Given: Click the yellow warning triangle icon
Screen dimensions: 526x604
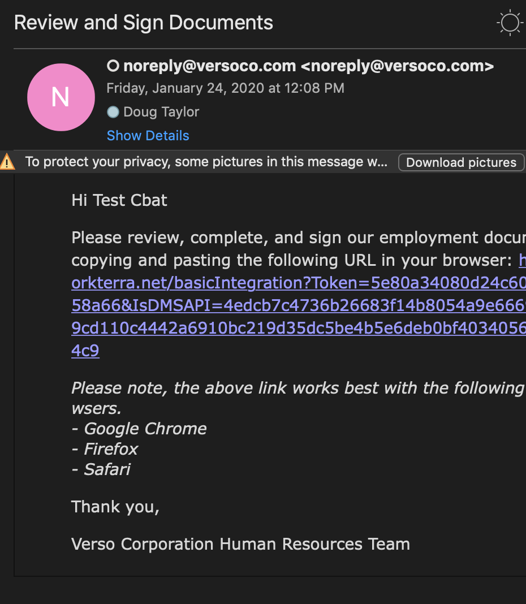Looking at the screenshot, I should (7, 162).
